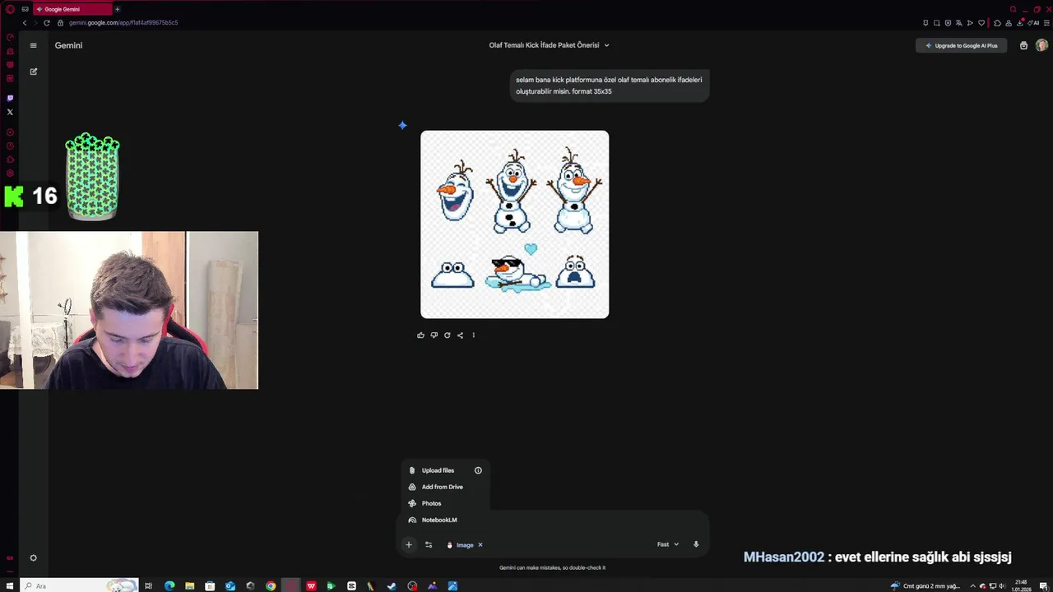Open the gift/offers icon next to avatar

click(x=1023, y=45)
